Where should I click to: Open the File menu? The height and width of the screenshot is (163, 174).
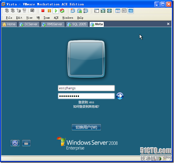click(x=9, y=18)
